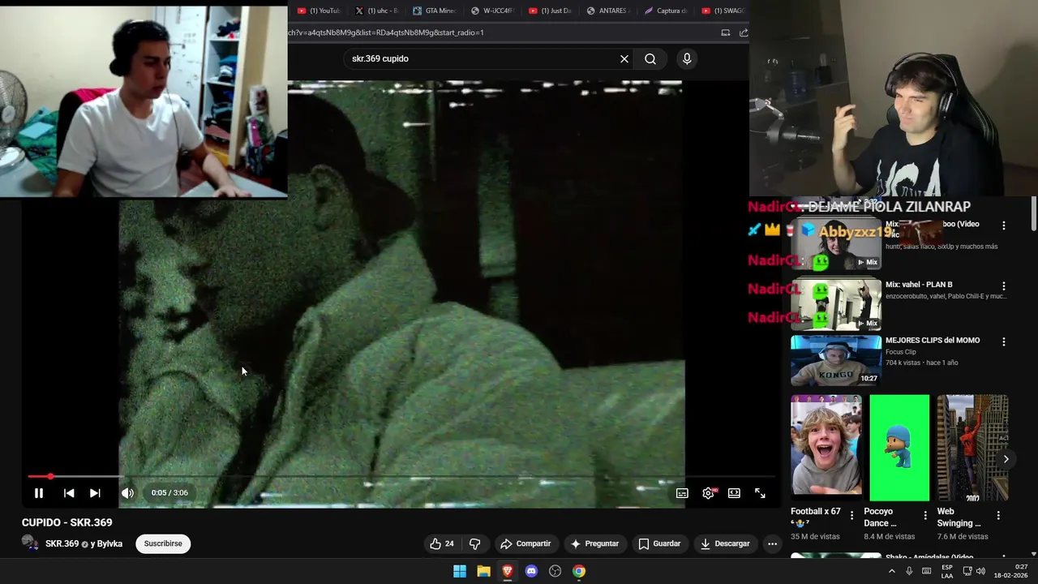Open the Pocoyo Dance short
Screen dimensions: 1038x584
tap(899, 448)
